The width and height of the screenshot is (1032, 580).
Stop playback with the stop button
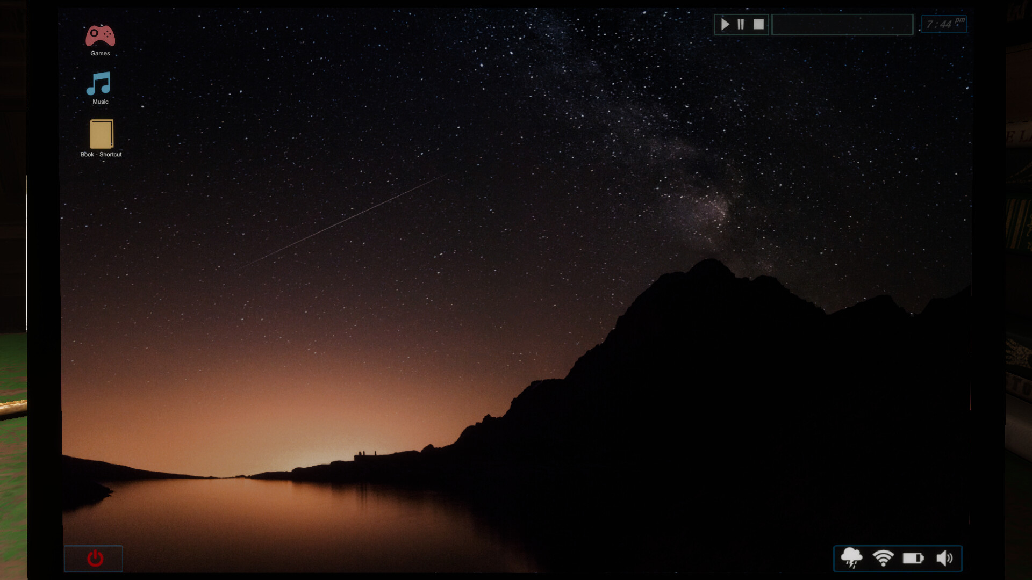758,24
